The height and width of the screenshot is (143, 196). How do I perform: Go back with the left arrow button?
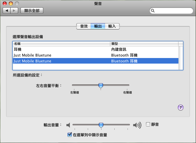click(7, 11)
